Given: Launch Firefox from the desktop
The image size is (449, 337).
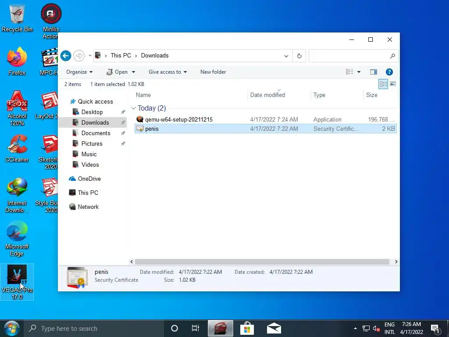Looking at the screenshot, I should (17, 61).
